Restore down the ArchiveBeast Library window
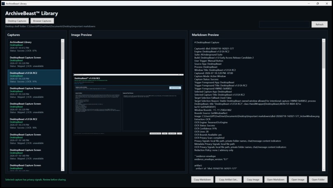The width and height of the screenshot is (333, 188). click(x=318, y=4)
